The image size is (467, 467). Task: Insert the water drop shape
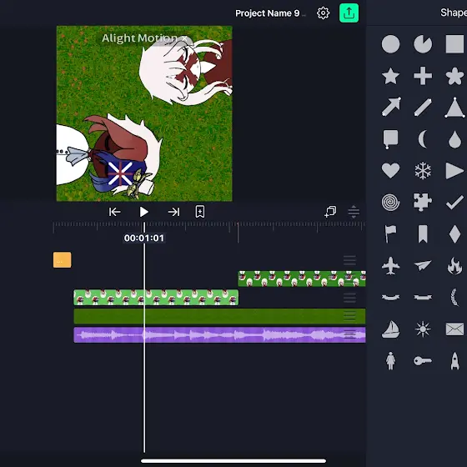pos(454,139)
